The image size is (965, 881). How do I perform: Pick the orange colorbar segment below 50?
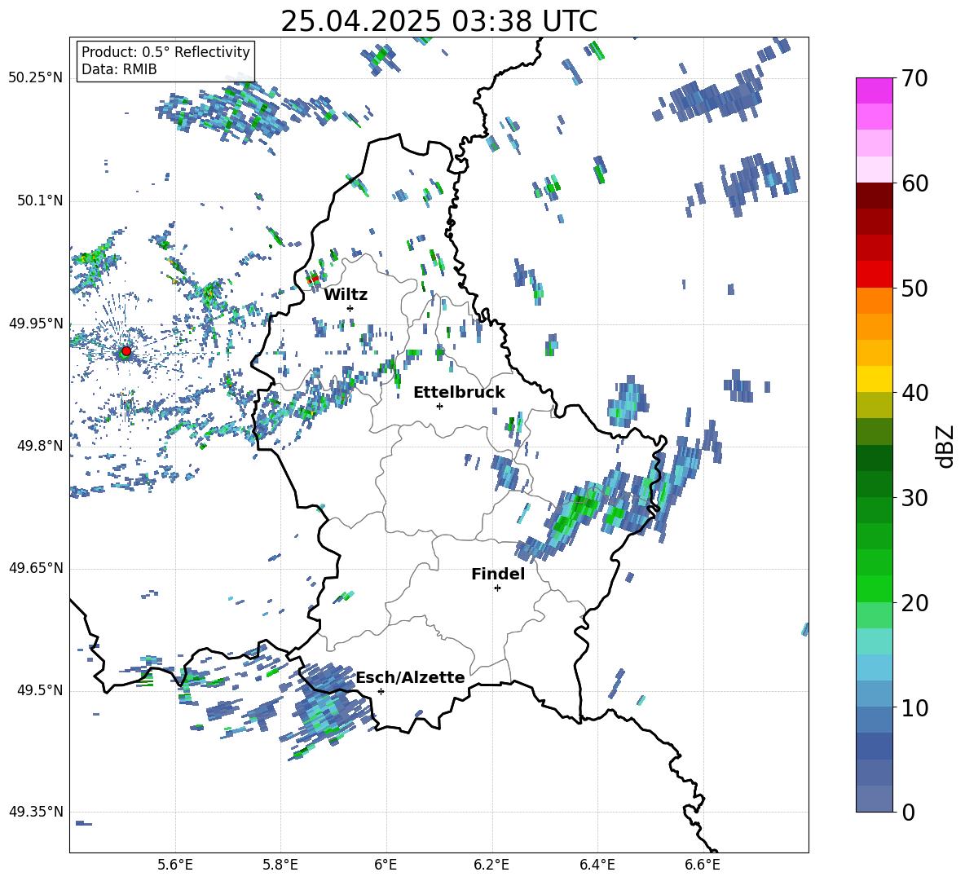[874, 300]
